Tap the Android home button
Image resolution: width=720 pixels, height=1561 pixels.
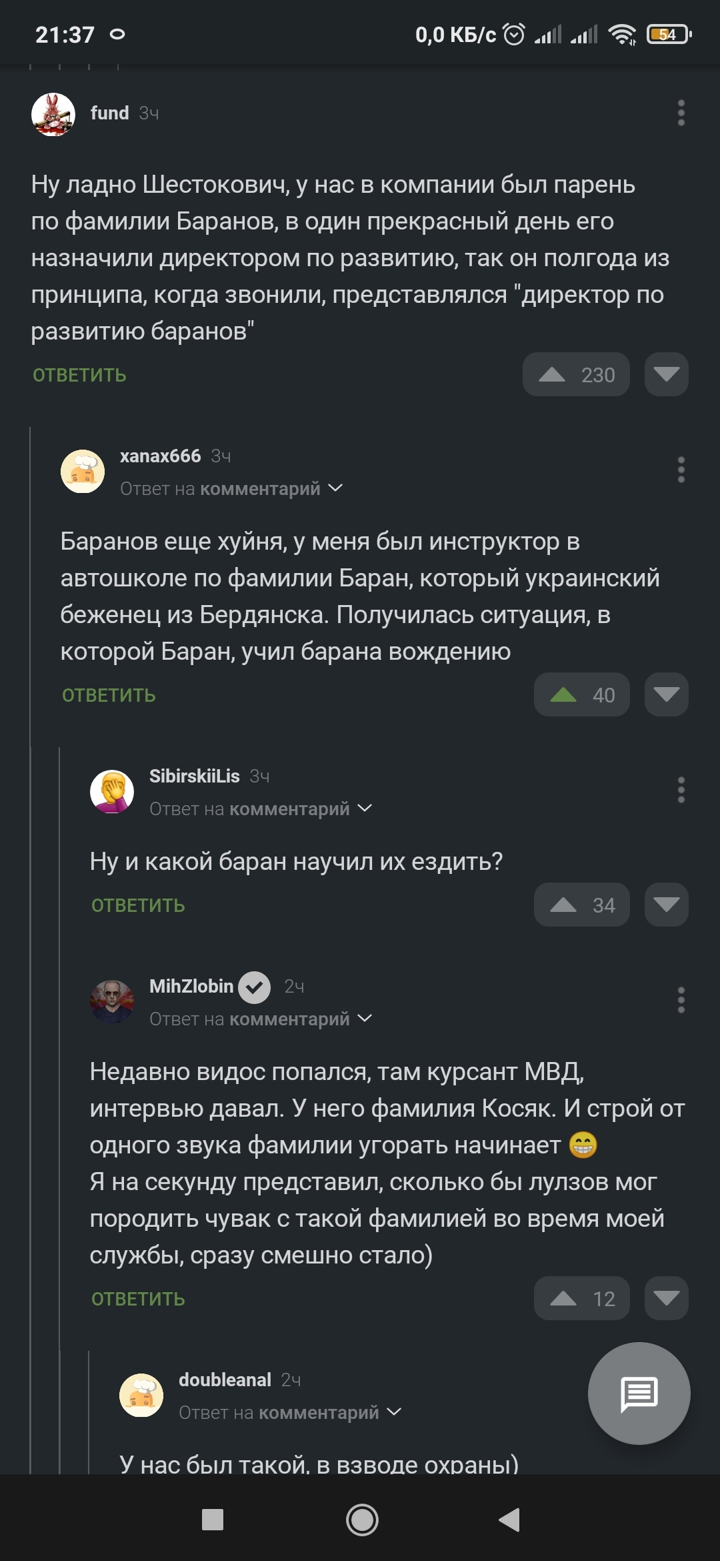[x=362, y=1520]
